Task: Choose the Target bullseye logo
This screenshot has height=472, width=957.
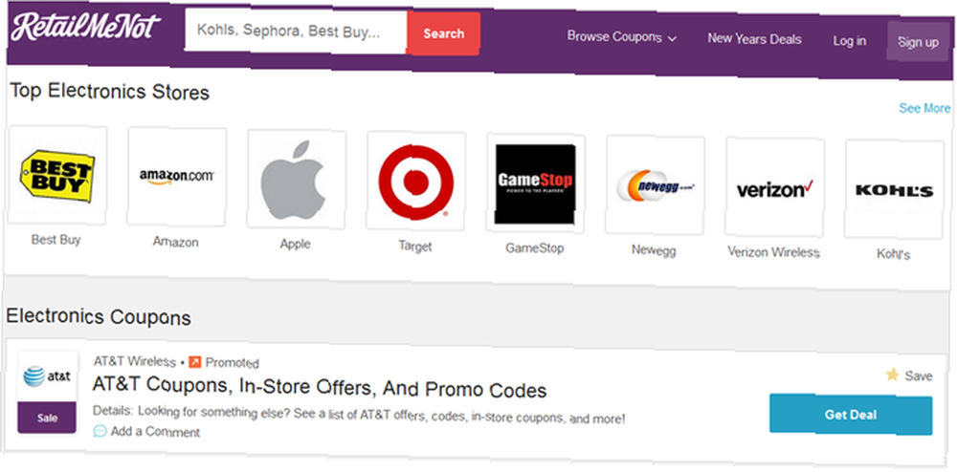Action: pyautogui.click(x=415, y=182)
